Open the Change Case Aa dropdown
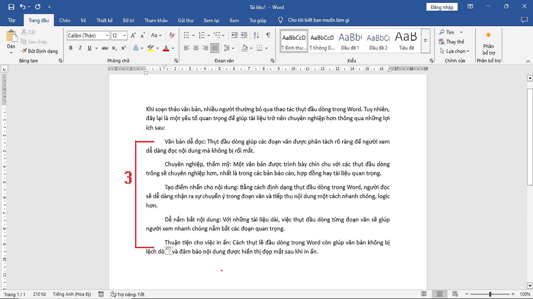This screenshot has width=533, height=299. click(156, 35)
